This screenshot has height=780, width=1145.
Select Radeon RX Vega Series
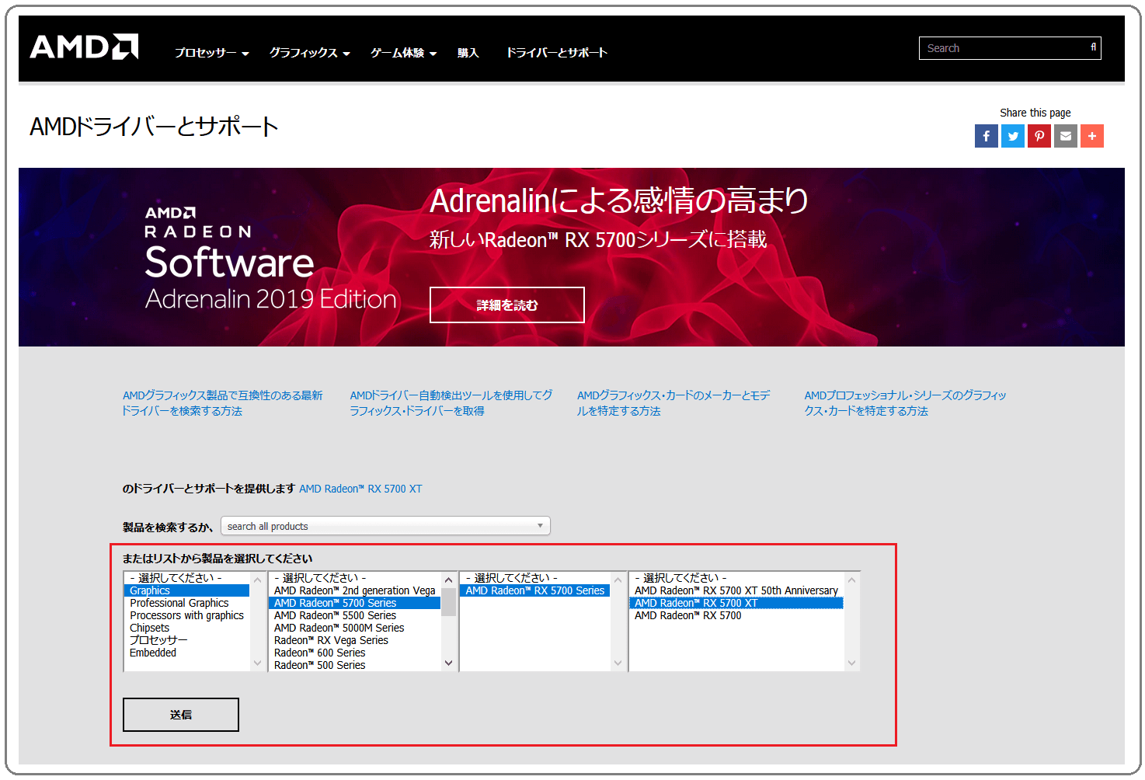355,640
